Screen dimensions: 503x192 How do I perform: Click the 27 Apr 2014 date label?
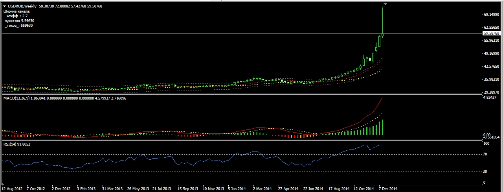288,189
